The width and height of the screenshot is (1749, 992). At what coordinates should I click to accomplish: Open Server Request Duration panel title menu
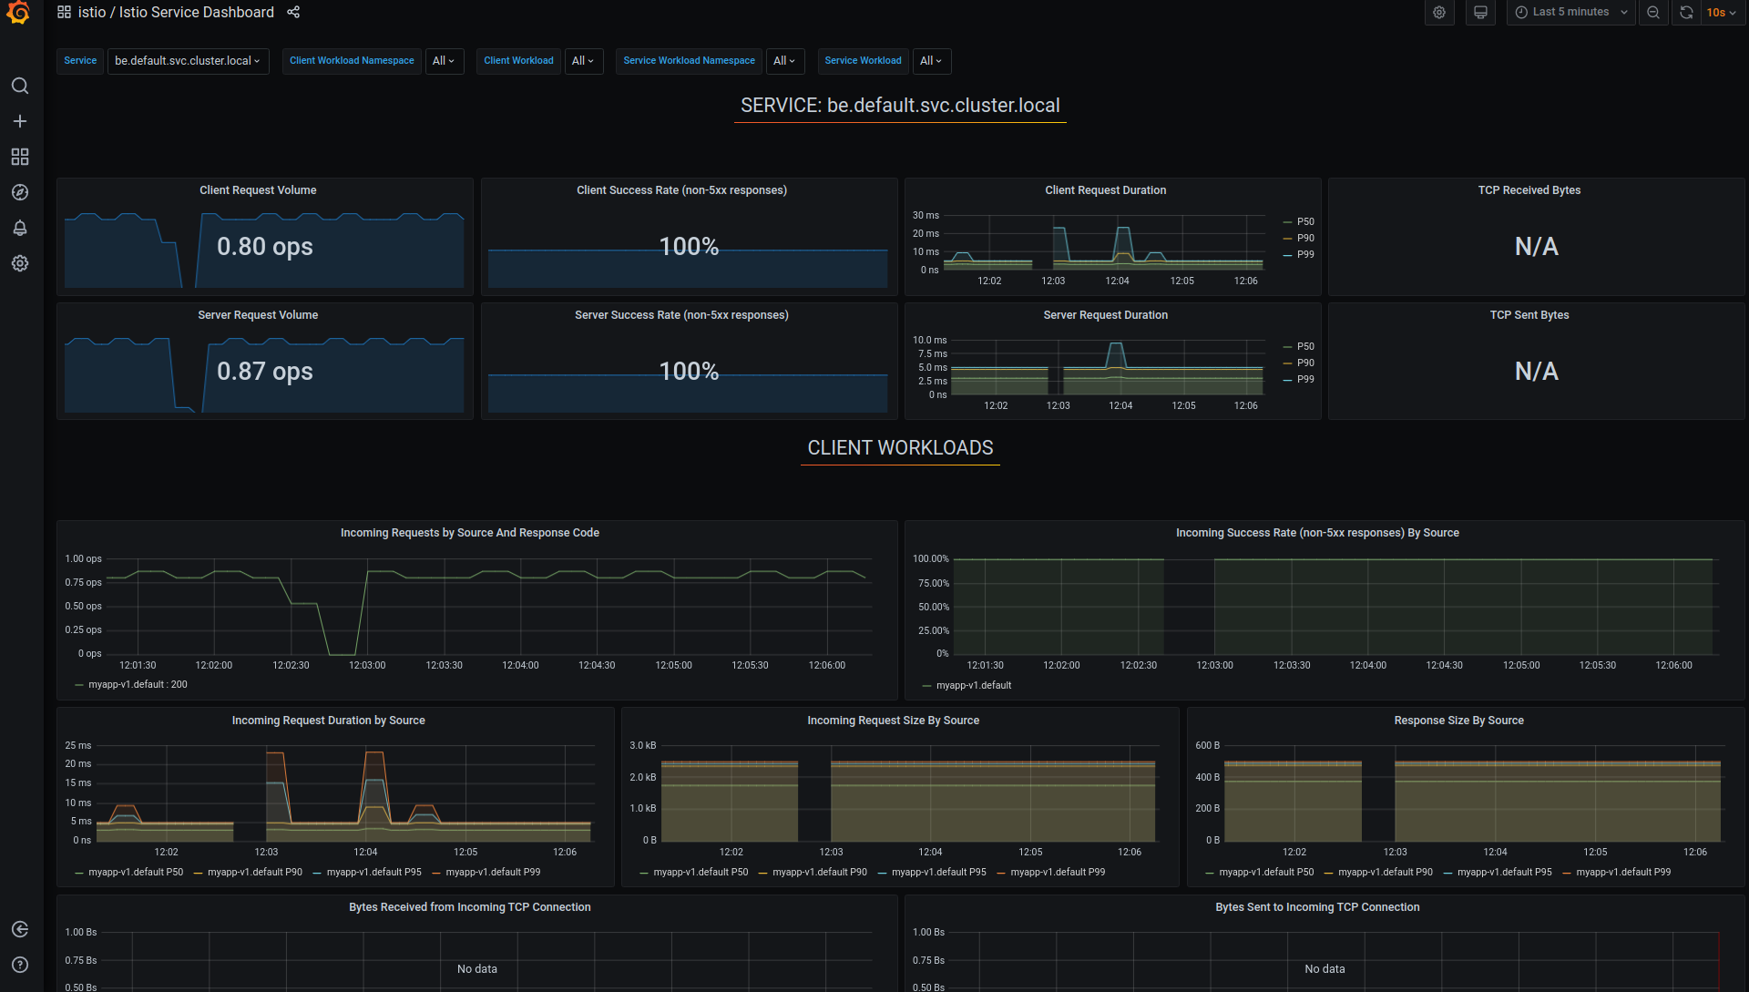point(1105,315)
